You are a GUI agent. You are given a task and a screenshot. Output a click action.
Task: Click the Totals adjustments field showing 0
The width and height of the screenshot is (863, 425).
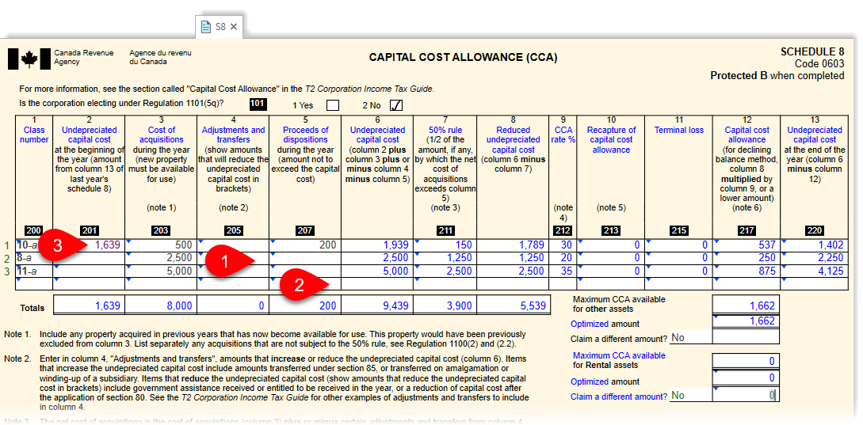point(233,305)
